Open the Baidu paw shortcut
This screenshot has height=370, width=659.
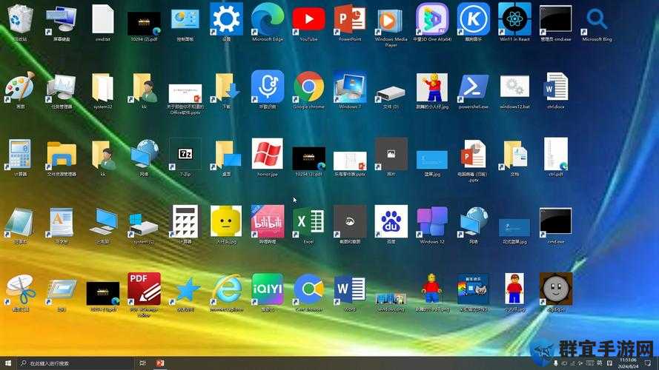pos(391,221)
